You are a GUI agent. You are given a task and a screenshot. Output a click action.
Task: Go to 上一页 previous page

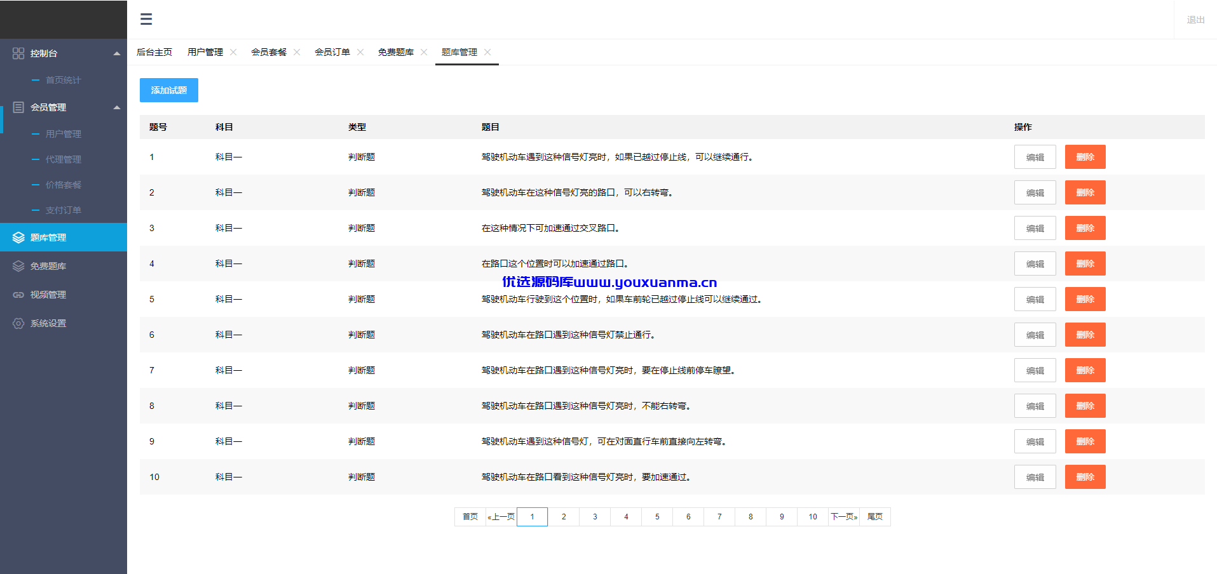click(501, 517)
